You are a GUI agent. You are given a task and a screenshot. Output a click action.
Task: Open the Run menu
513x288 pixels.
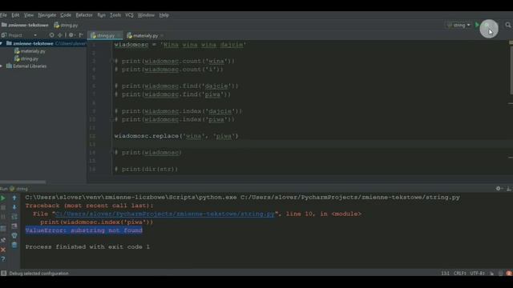[x=102, y=15]
